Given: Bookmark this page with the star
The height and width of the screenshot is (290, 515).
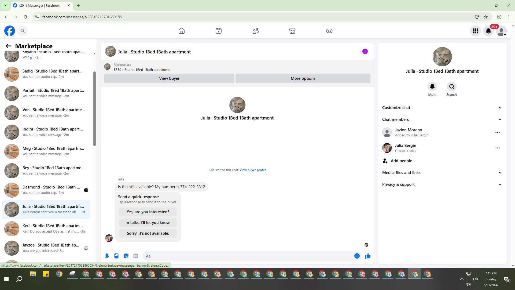Looking at the screenshot, I should click(x=486, y=17).
